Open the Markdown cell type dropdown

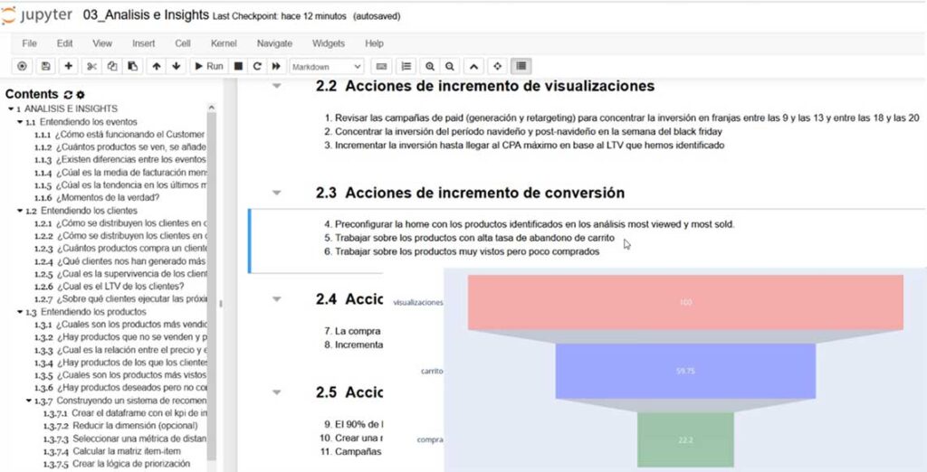pyautogui.click(x=326, y=67)
